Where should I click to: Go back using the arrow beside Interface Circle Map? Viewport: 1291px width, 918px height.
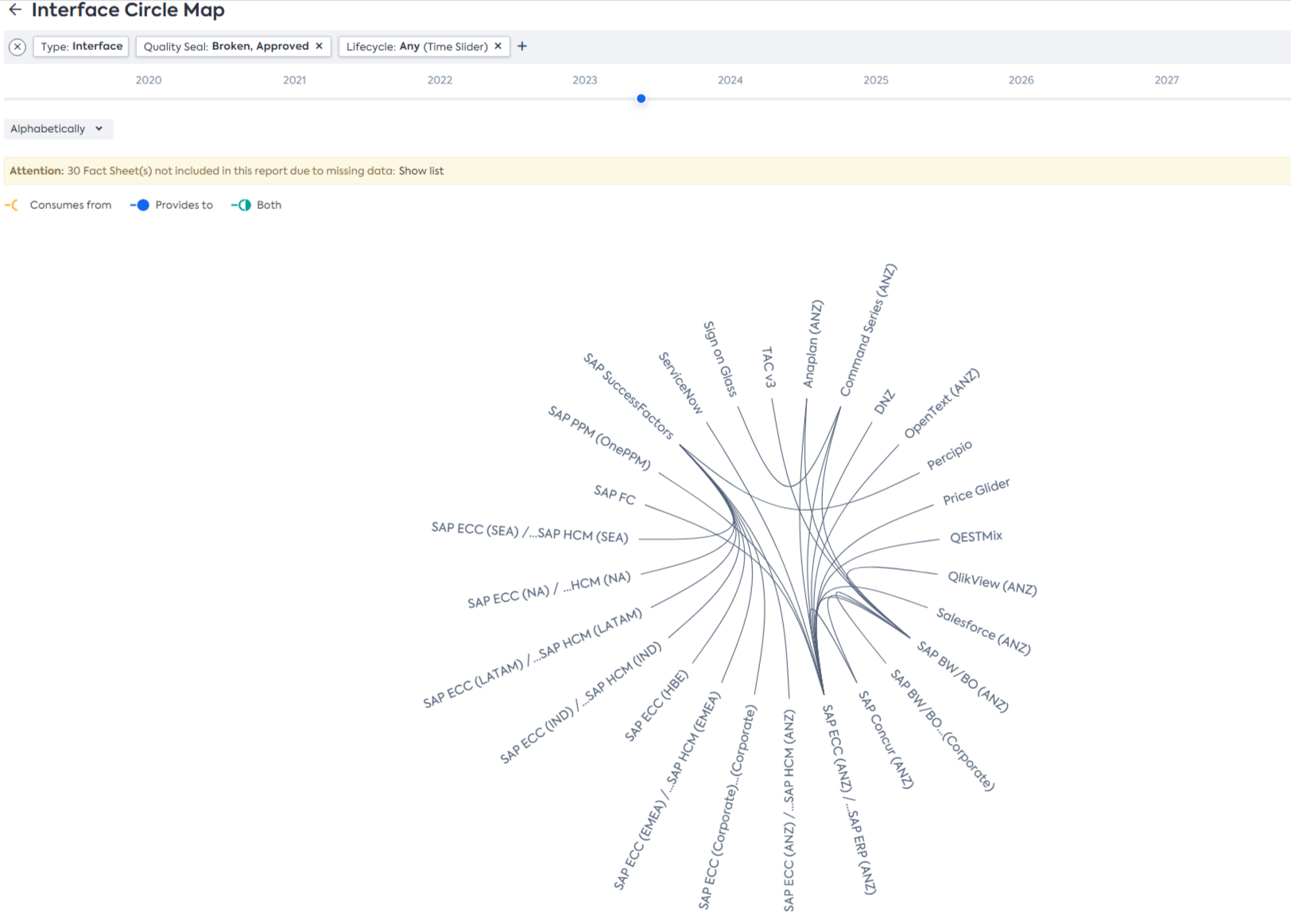pyautogui.click(x=15, y=10)
